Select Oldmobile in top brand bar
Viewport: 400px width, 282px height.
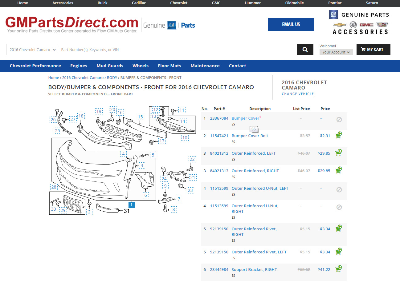[x=295, y=3]
